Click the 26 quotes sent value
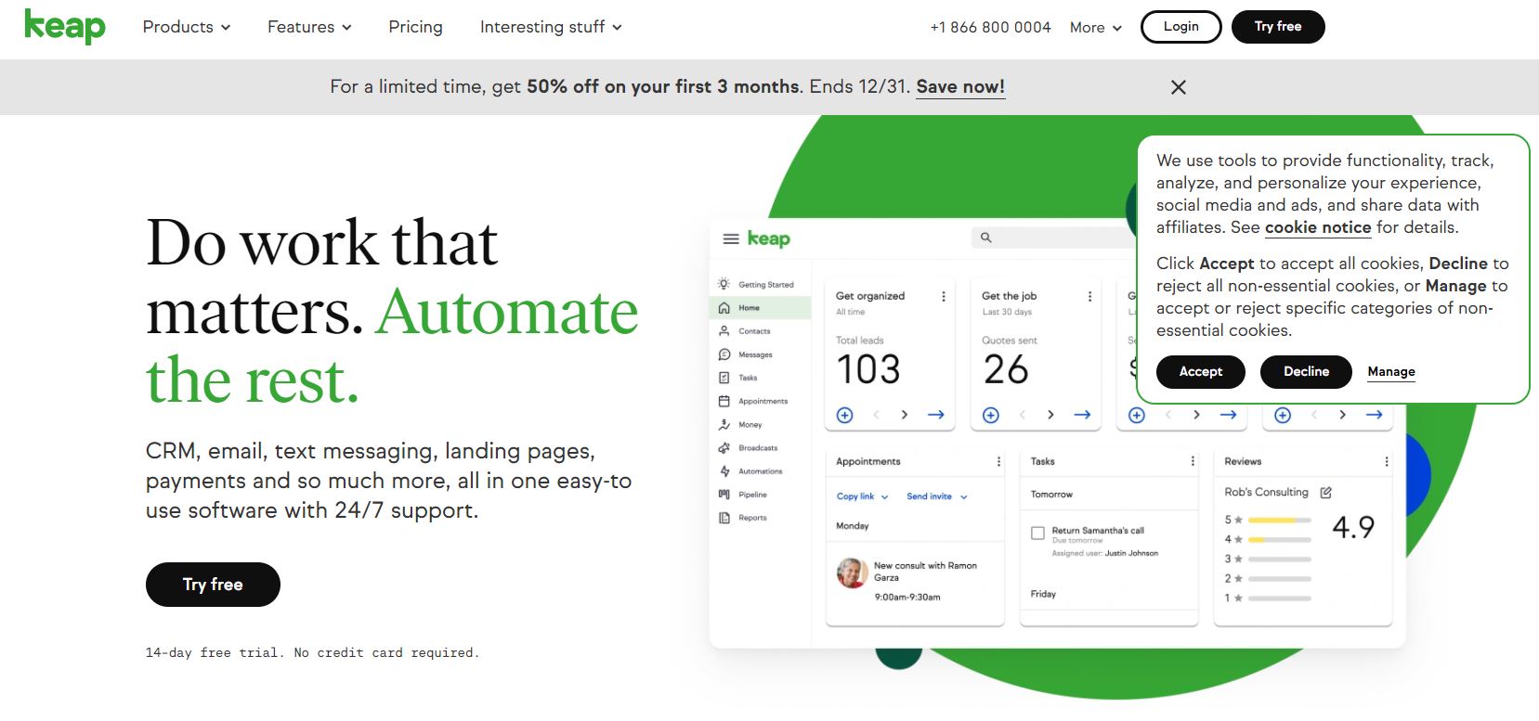The height and width of the screenshot is (721, 1539). (1006, 369)
